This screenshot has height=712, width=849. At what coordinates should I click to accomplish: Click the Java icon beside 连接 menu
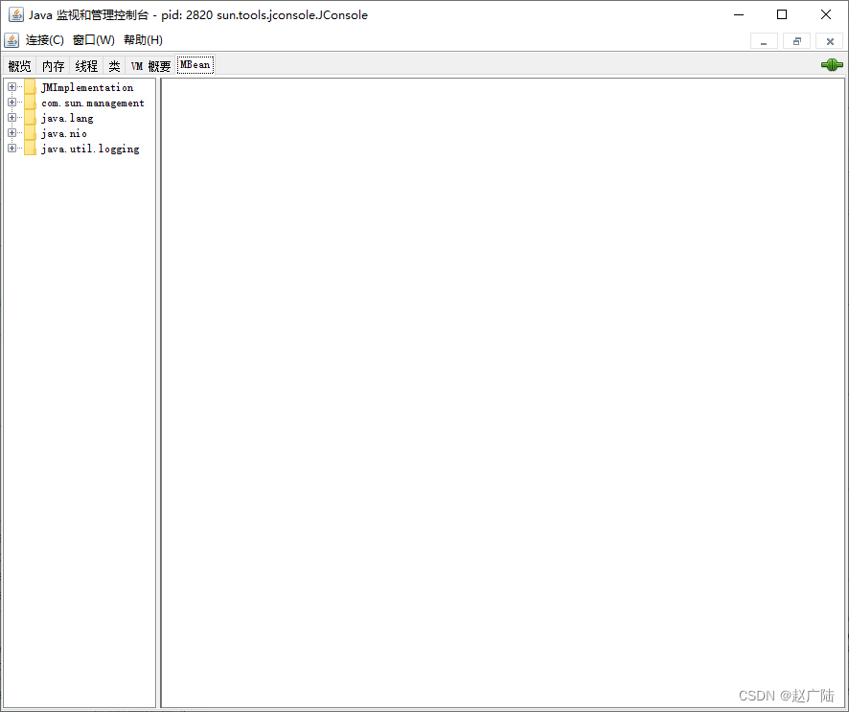11,40
